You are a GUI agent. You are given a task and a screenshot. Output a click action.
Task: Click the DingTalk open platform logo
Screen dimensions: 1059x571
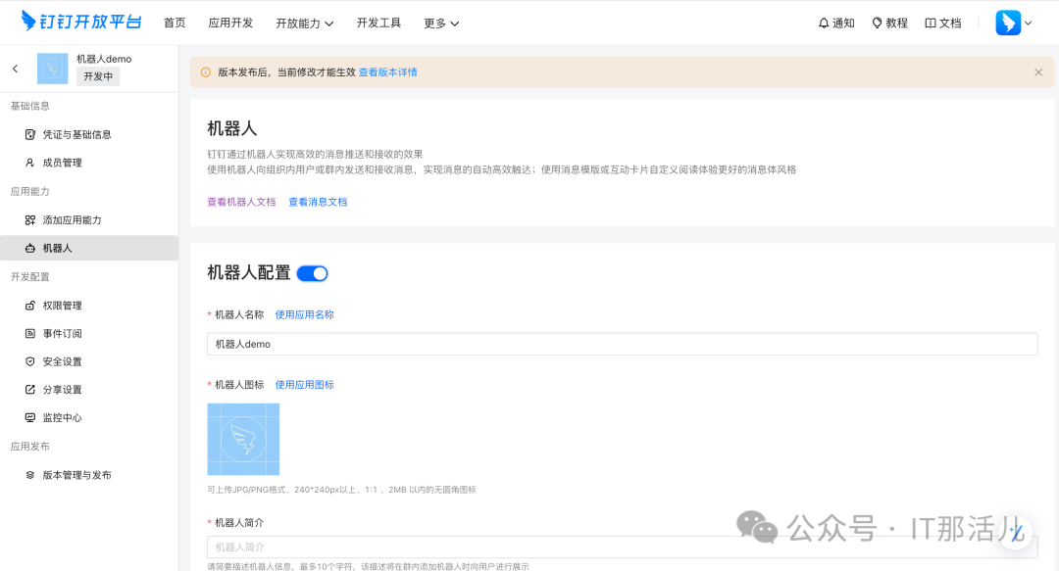point(81,21)
